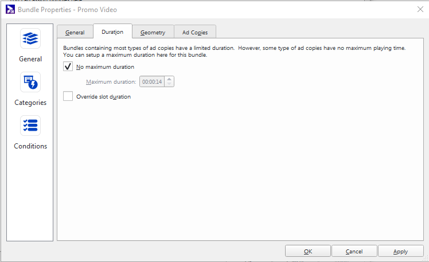Switch to the General tab
Viewport: 429px width, 262px height.
coord(75,33)
